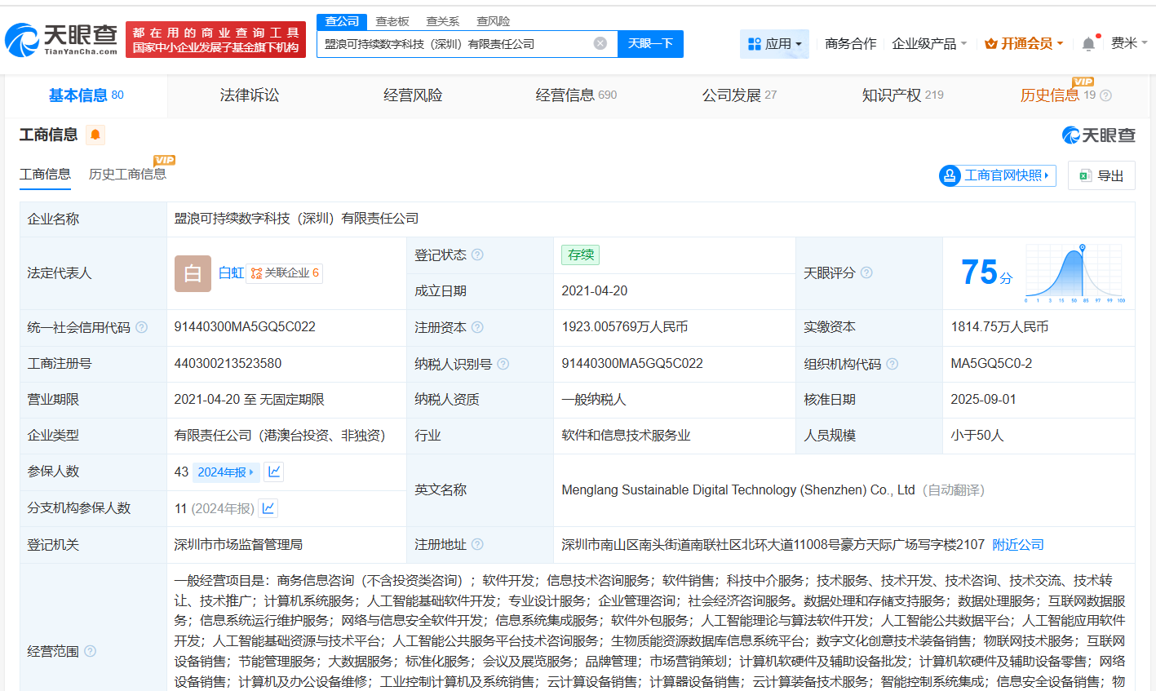The image size is (1156, 691).
Task: Expand the 企业级产品 menu
Action: [929, 44]
